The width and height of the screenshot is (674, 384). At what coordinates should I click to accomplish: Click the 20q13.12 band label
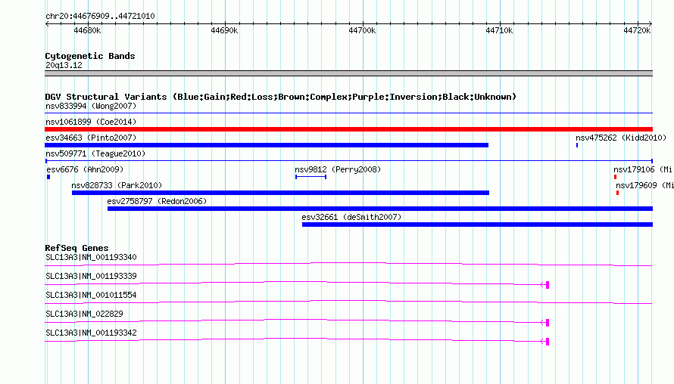pos(64,65)
